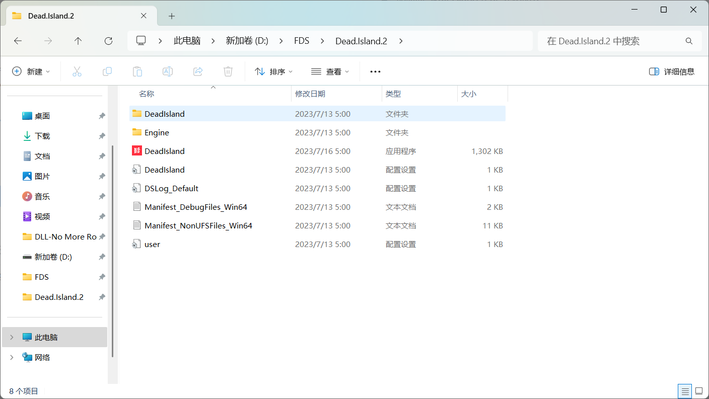This screenshot has height=399, width=709.
Task: Navigate to 新加卷 (D:) in address bar
Action: click(247, 41)
